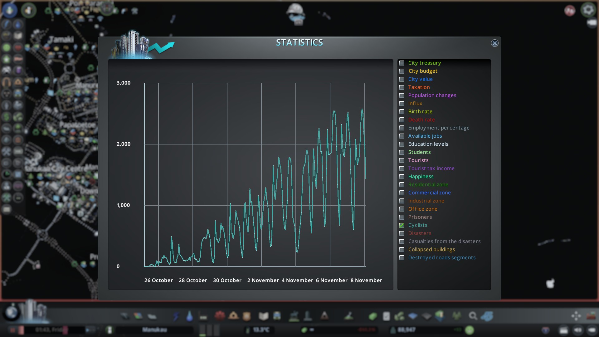This screenshot has height=337, width=599.
Task: Open the Public transport bus menu
Action: point(277,316)
